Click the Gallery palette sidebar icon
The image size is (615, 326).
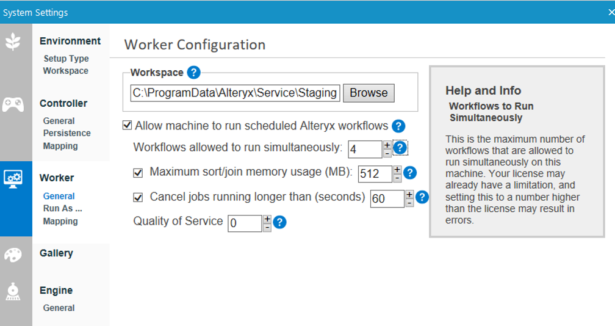point(13,254)
